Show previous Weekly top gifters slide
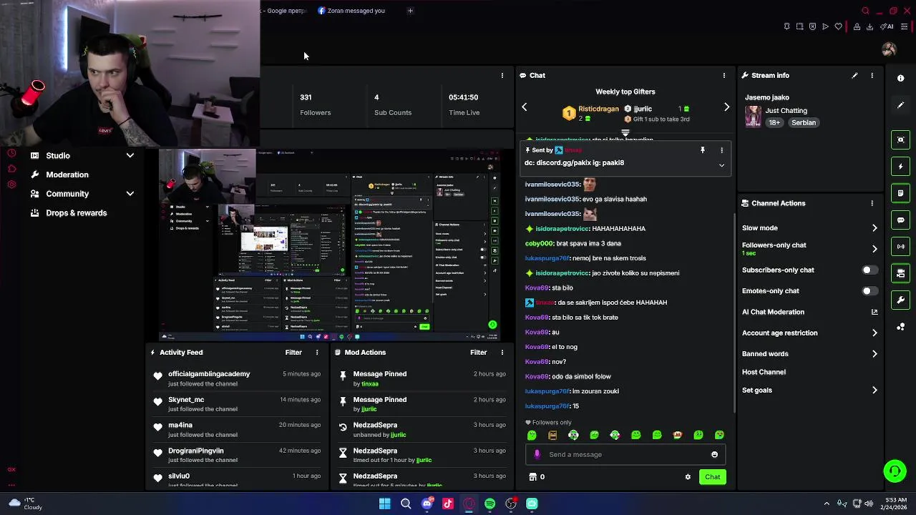 525,107
